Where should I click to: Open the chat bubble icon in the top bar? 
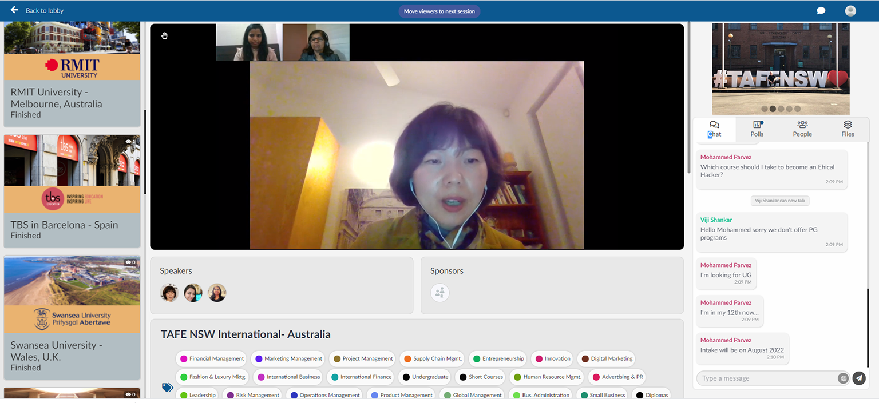point(821,11)
